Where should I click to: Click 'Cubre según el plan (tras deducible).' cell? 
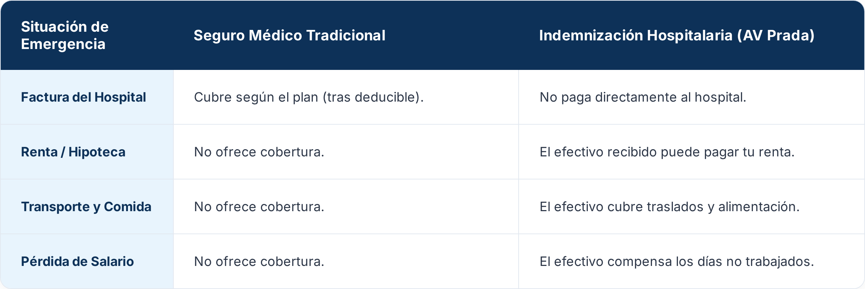[x=309, y=97]
